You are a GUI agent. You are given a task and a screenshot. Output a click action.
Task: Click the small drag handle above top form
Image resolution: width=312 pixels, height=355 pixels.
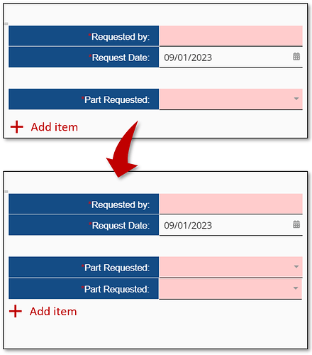pyautogui.click(x=6, y=23)
